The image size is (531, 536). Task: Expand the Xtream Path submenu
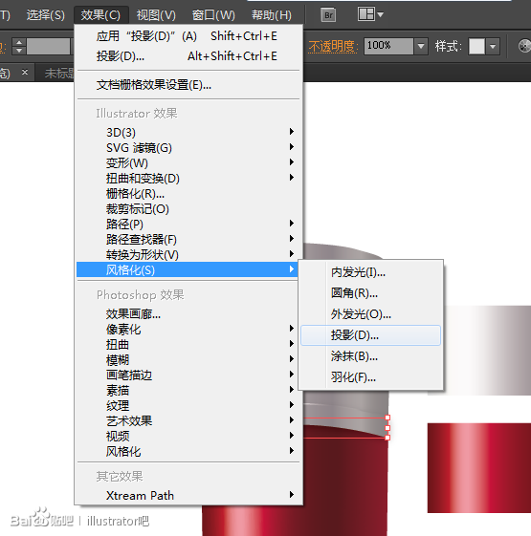(188, 495)
